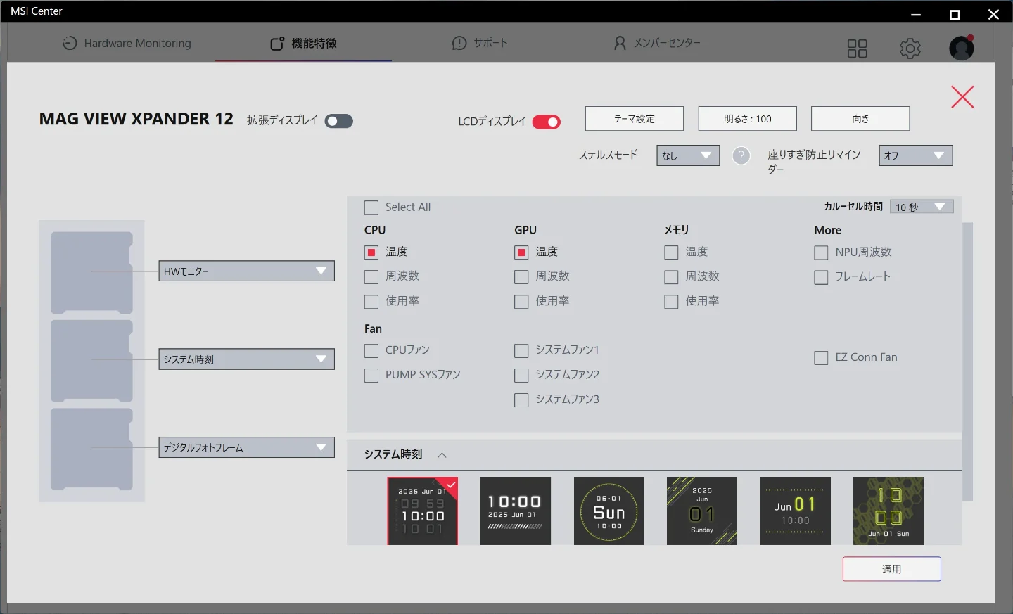The image size is (1013, 614).
Task: Check the メモリ 使用率 checkbox
Action: [671, 301]
